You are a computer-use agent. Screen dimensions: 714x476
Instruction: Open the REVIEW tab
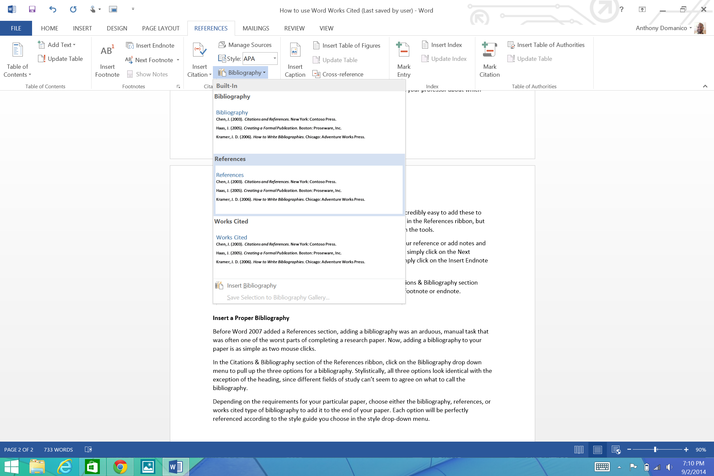[294, 28]
